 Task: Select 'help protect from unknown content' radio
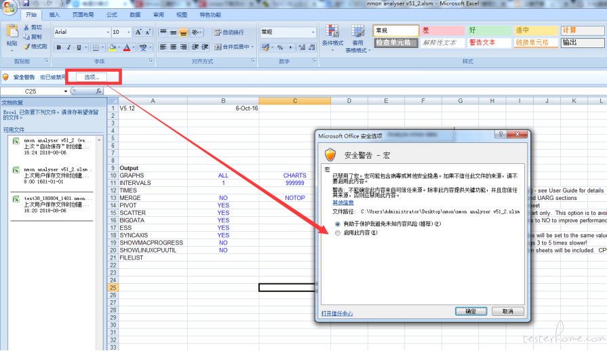tap(338, 224)
